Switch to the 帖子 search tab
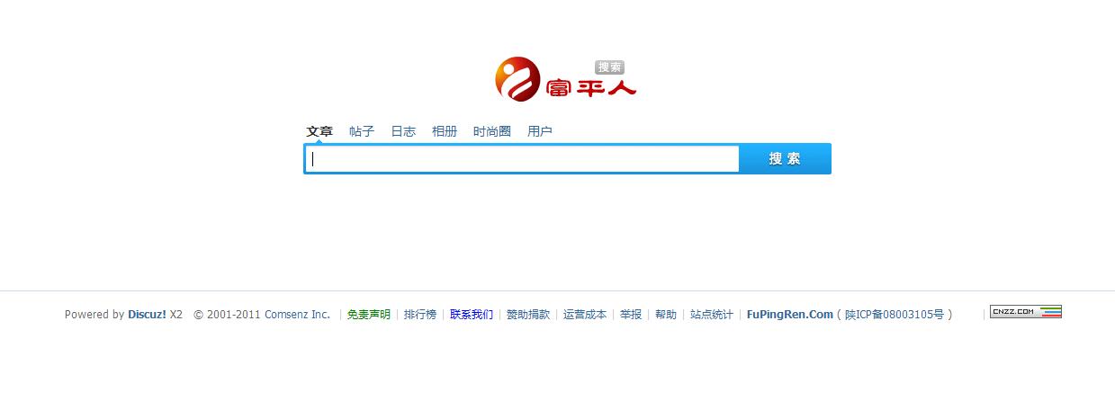Viewport: 1115px width, 419px height. click(x=362, y=131)
